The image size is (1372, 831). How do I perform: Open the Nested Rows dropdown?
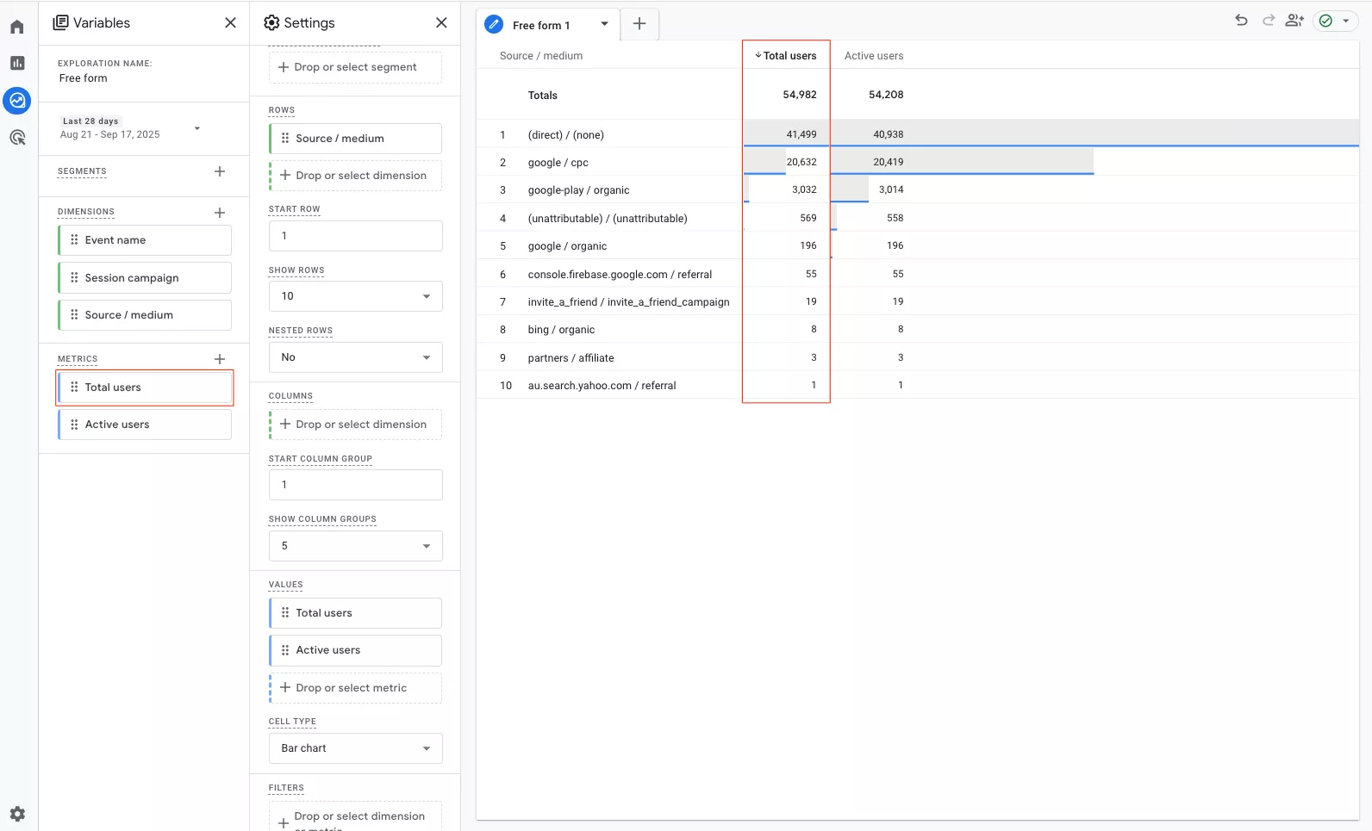tap(355, 357)
